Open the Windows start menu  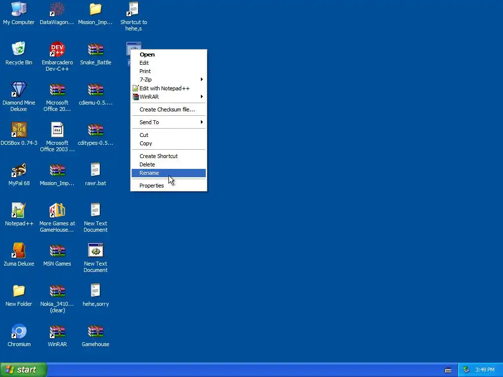pos(23,370)
